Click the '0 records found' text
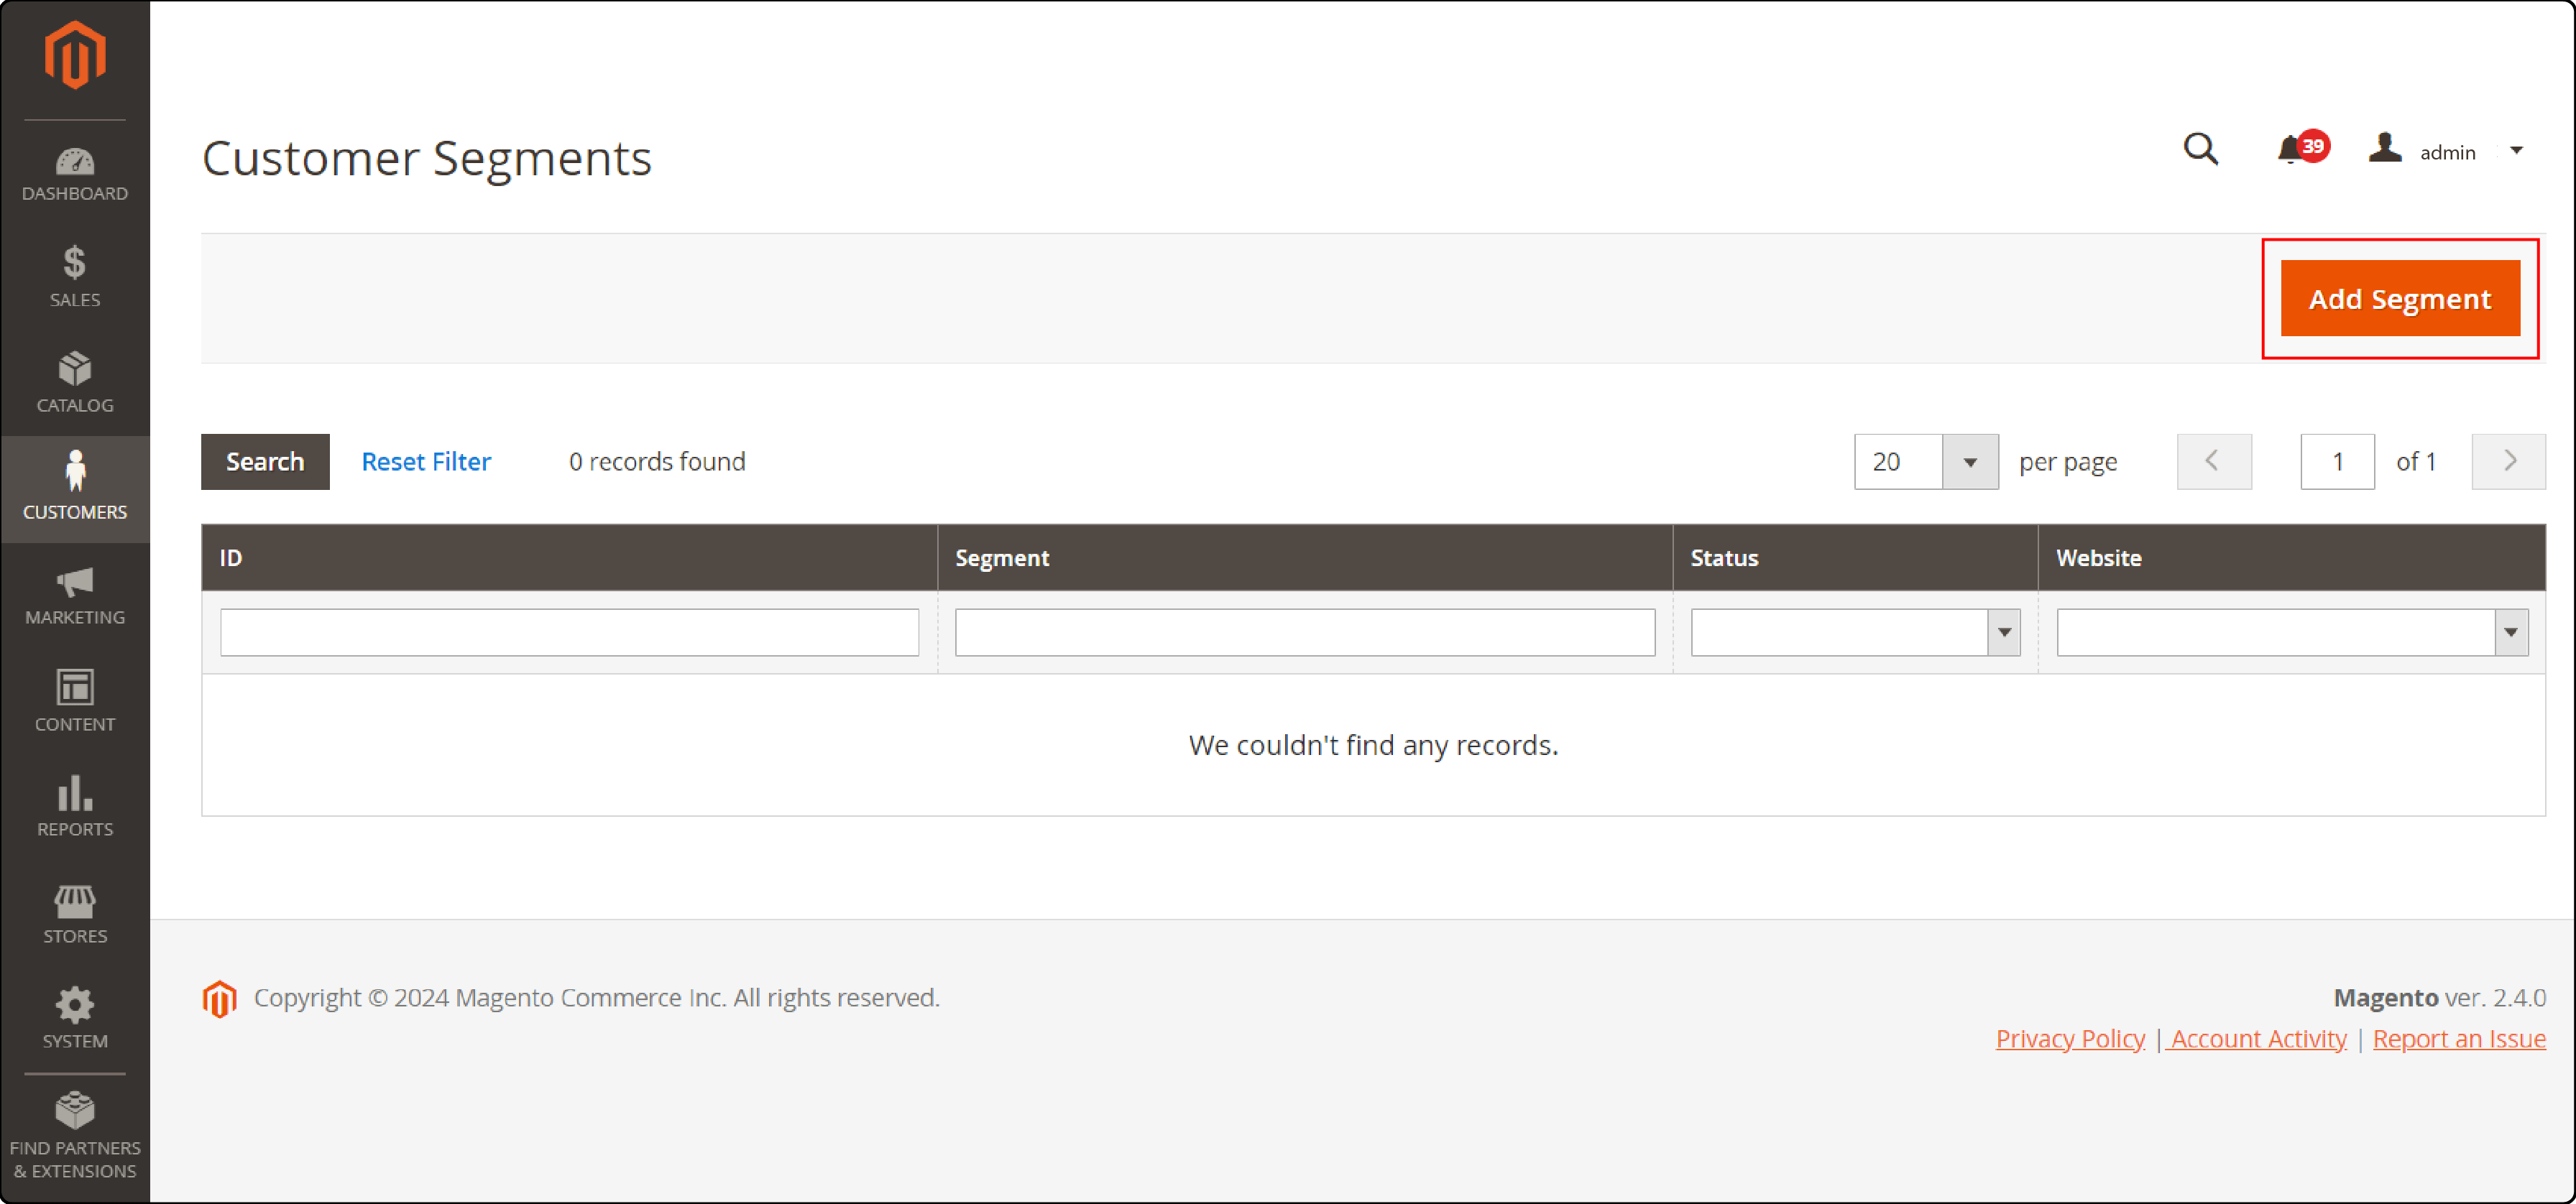The height and width of the screenshot is (1204, 2576). pyautogui.click(x=657, y=462)
